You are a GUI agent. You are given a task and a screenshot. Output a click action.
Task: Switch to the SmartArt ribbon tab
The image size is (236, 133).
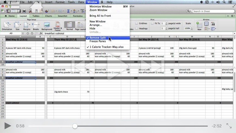(63, 16)
